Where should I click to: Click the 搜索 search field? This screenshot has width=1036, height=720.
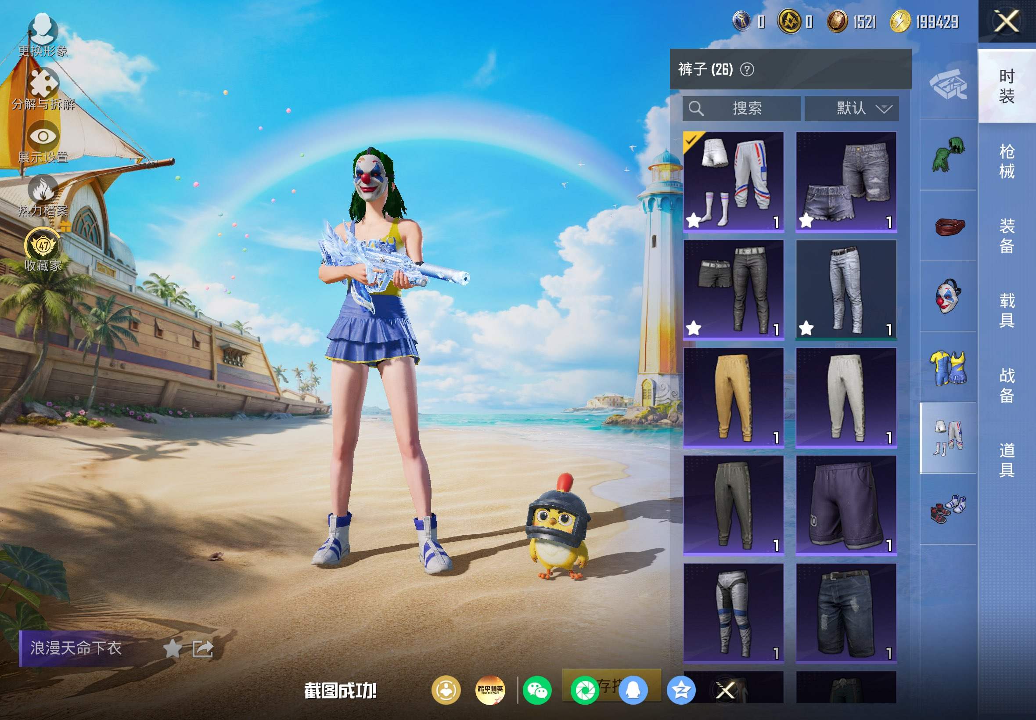[x=741, y=108]
